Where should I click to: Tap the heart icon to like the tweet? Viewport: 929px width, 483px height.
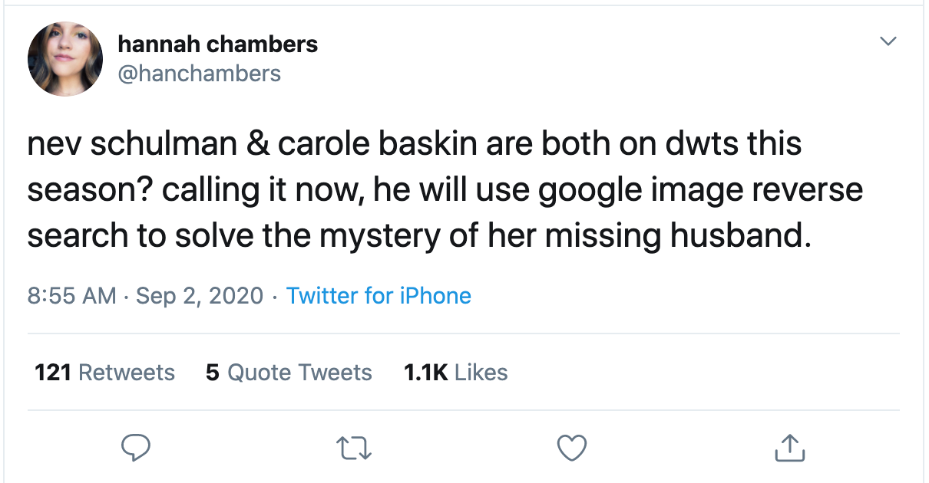[x=573, y=448]
